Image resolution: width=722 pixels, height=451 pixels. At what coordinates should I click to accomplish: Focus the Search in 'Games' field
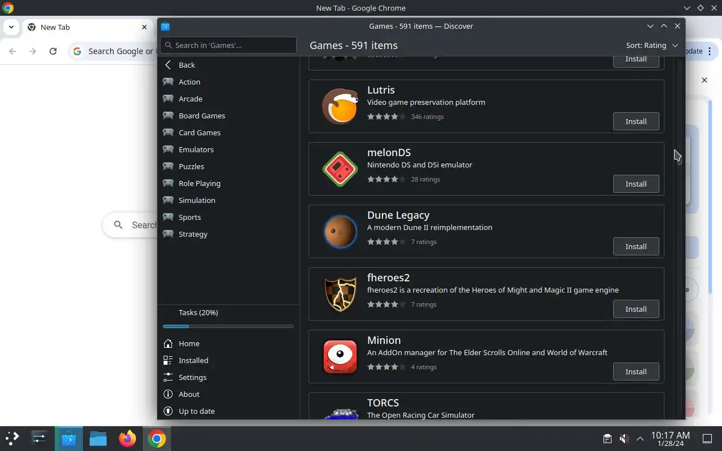[228, 45]
